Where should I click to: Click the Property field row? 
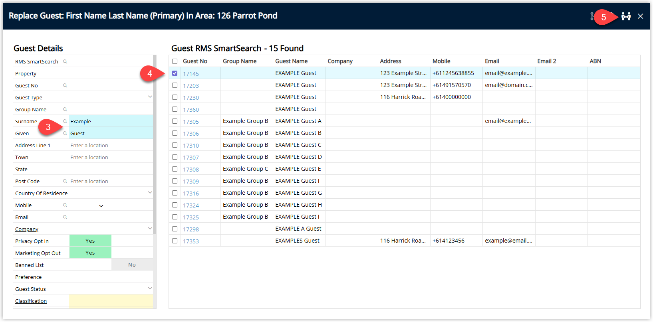pyautogui.click(x=83, y=73)
